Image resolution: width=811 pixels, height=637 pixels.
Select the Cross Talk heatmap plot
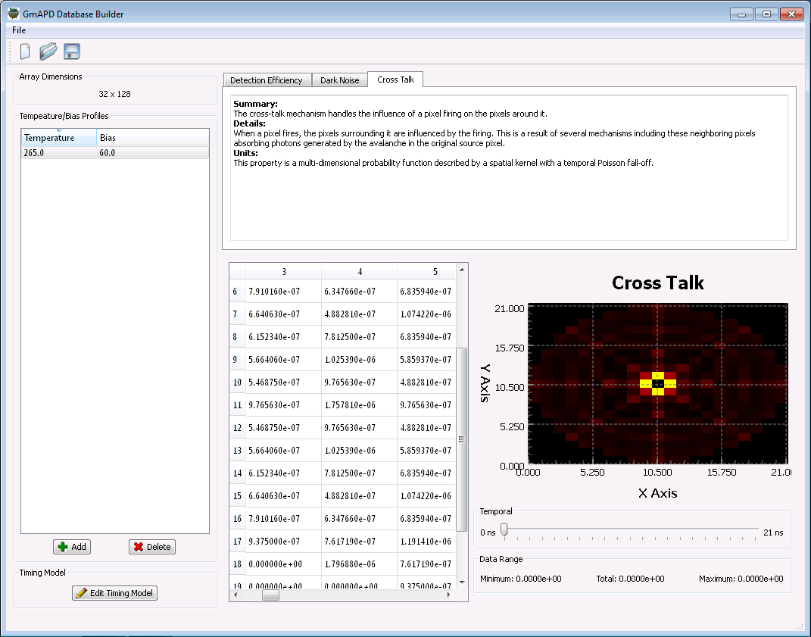tap(657, 385)
